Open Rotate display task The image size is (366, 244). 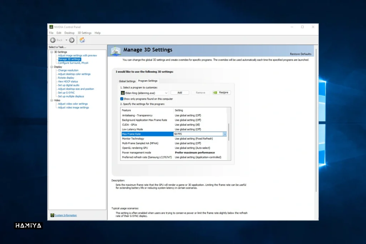tap(66, 78)
